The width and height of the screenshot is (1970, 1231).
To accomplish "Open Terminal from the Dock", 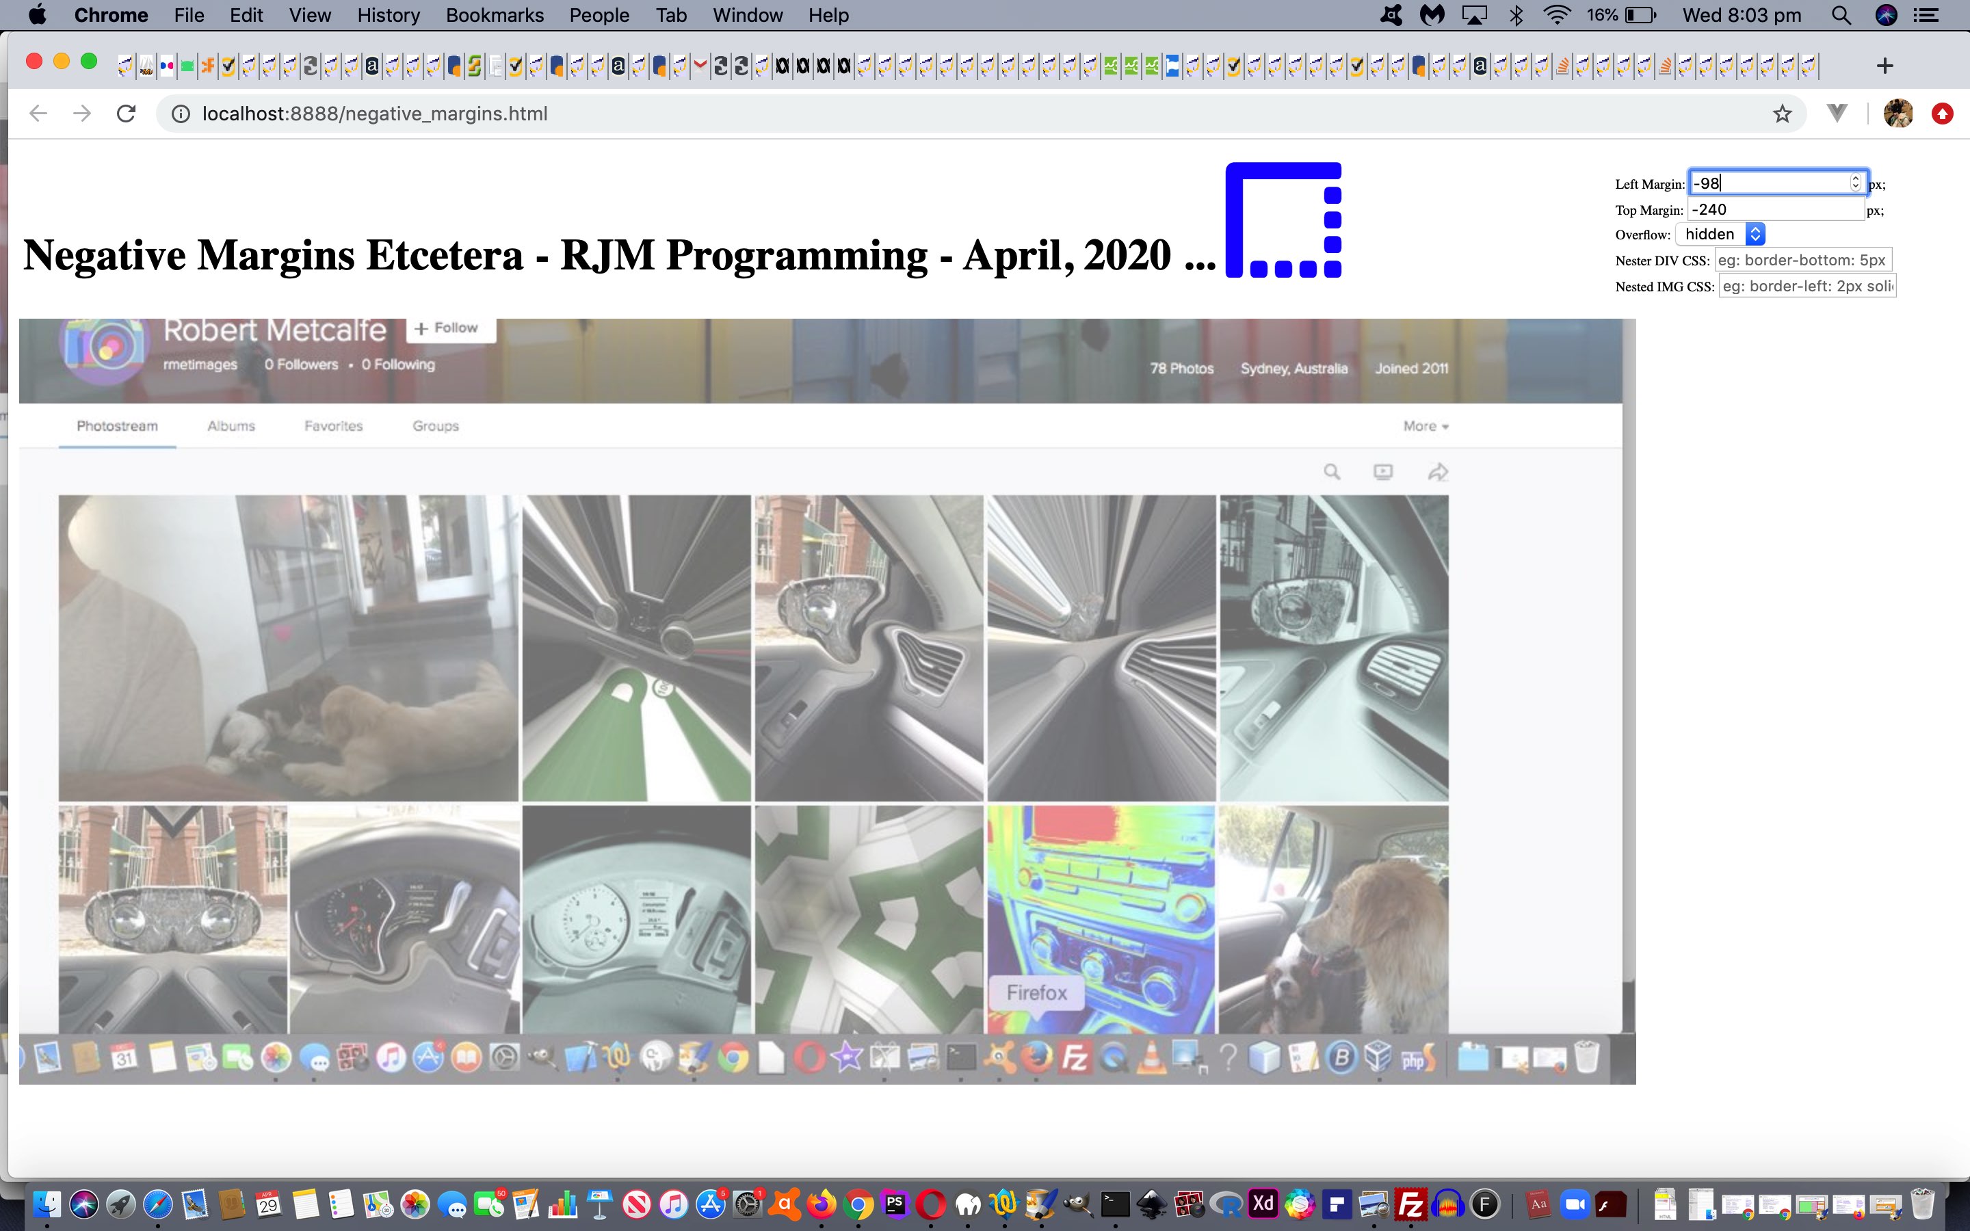I will (1115, 1204).
